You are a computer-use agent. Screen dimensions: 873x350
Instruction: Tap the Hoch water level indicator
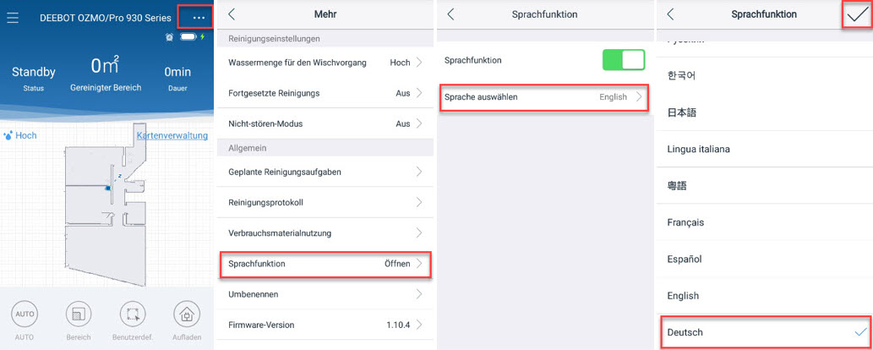click(20, 135)
